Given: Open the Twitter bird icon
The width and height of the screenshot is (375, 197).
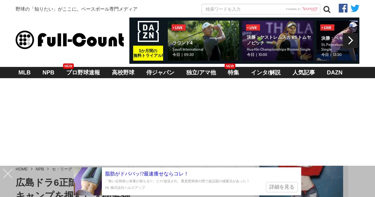Looking at the screenshot, I should [355, 8].
